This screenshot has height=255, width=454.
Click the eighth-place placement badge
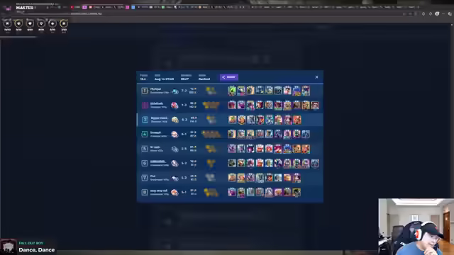[x=145, y=192]
